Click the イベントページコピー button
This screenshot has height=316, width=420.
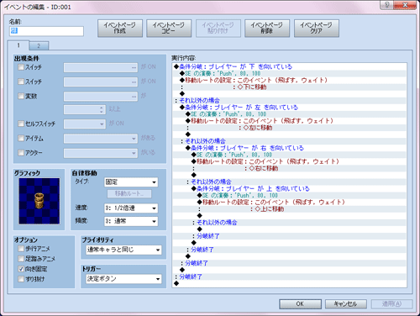169,28
